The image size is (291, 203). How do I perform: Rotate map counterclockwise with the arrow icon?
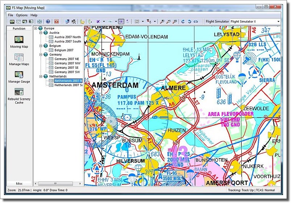189,22
